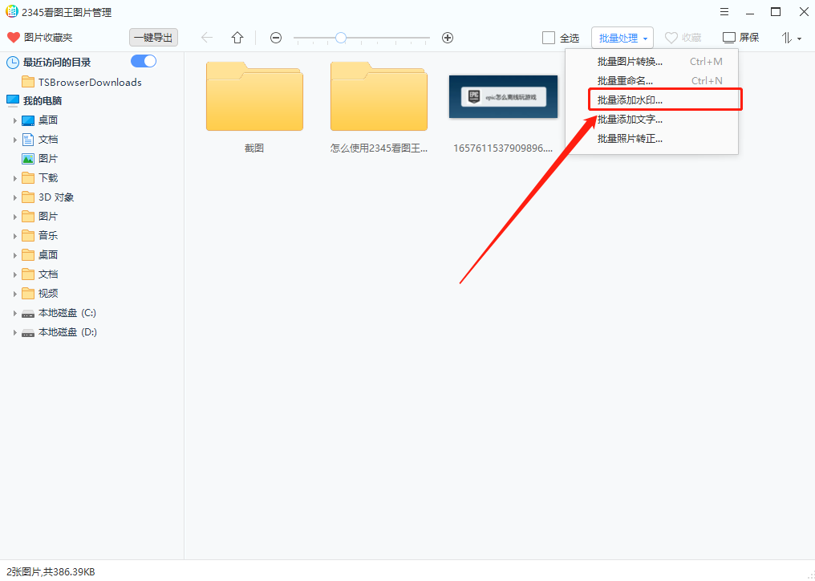Click the 一键导出 button
815x581 pixels.
[153, 38]
